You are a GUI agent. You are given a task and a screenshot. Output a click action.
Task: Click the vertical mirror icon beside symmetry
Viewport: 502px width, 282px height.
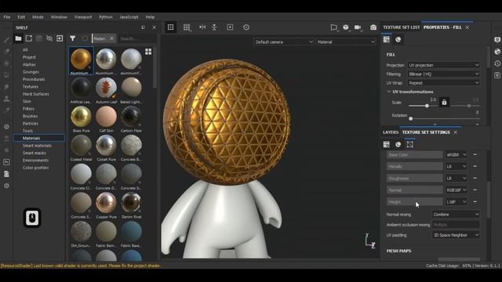pyautogui.click(x=214, y=27)
